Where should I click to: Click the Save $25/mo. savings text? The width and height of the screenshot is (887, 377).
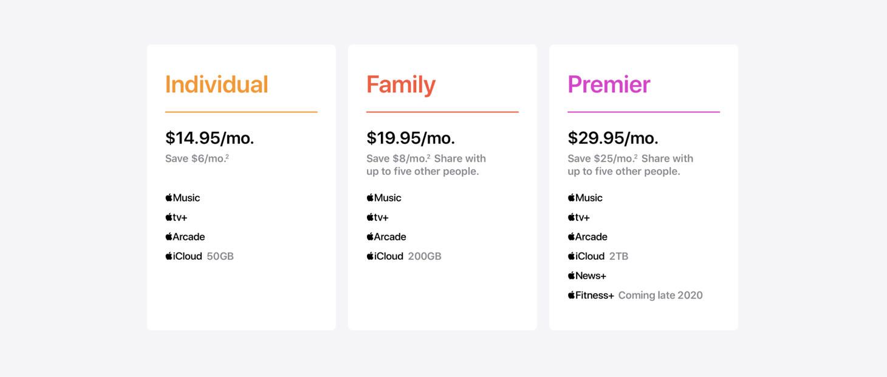603,158
